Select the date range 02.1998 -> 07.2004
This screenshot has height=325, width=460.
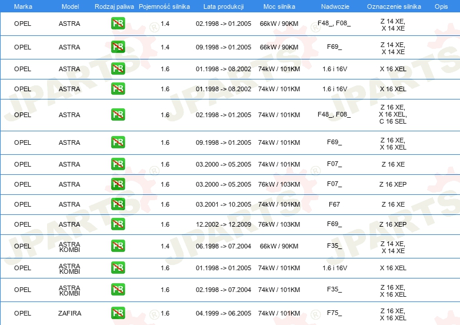[x=224, y=290]
